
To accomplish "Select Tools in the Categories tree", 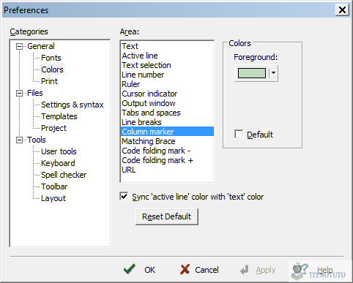I will 37,140.
